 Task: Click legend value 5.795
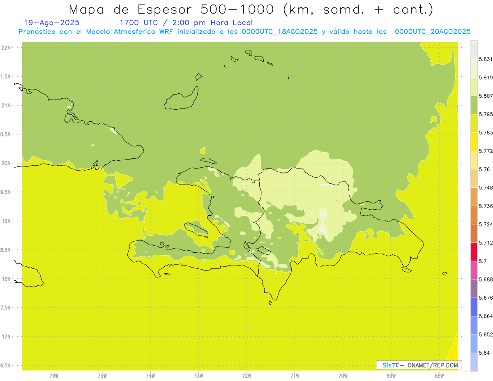486,114
